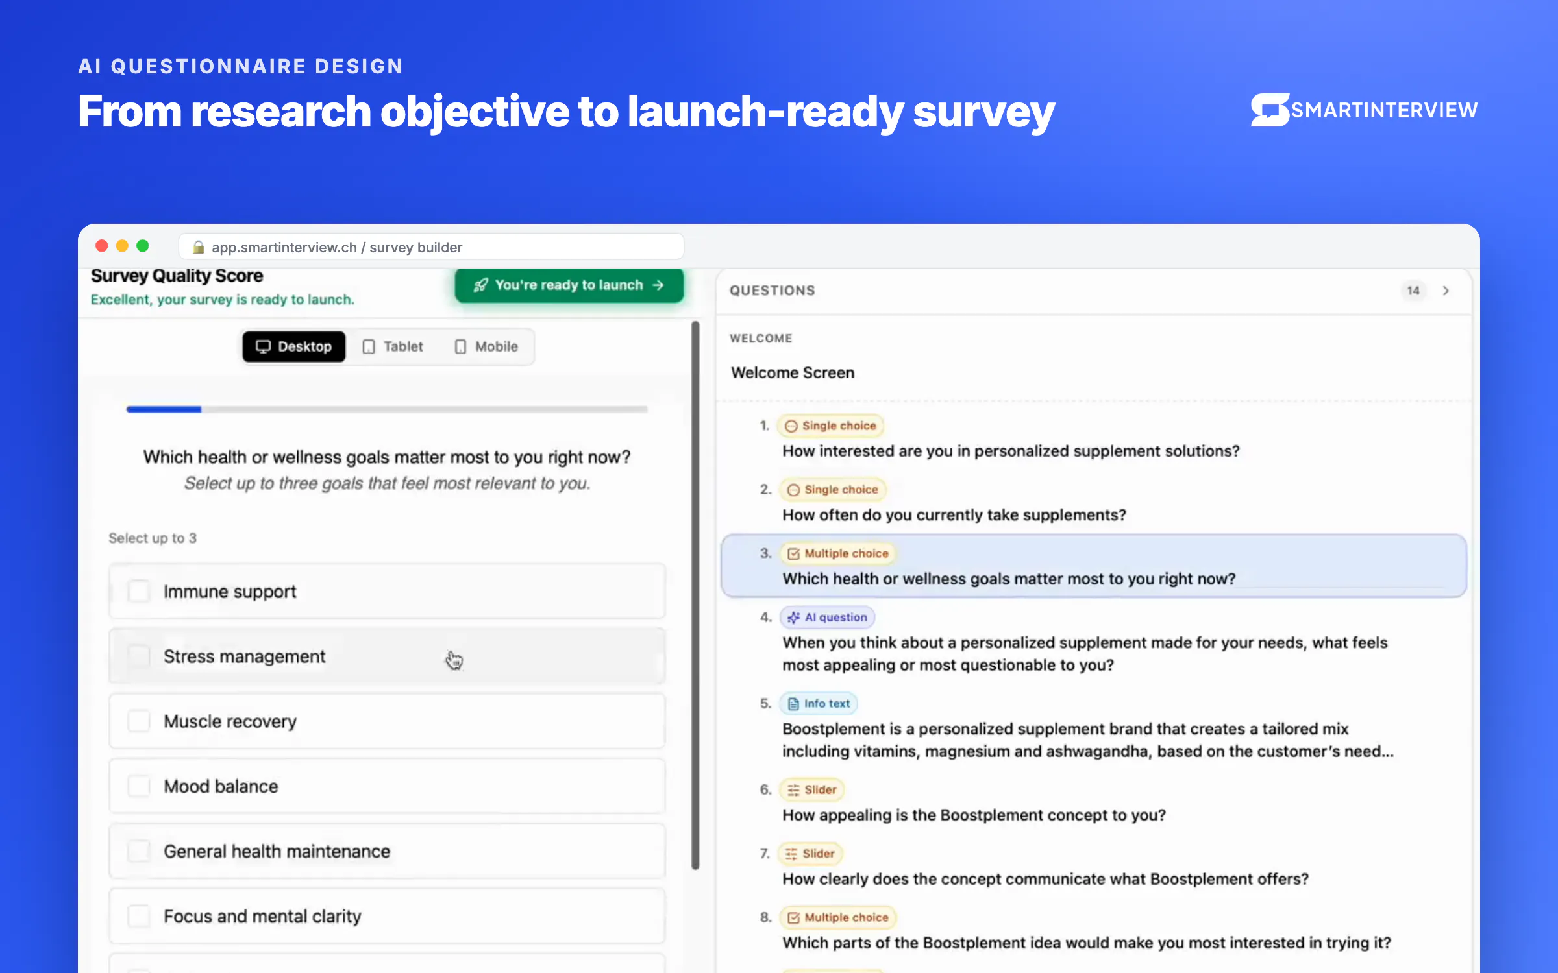Screen dimensions: 1558x973
Task: Click the Info text document icon
Action: (x=793, y=704)
